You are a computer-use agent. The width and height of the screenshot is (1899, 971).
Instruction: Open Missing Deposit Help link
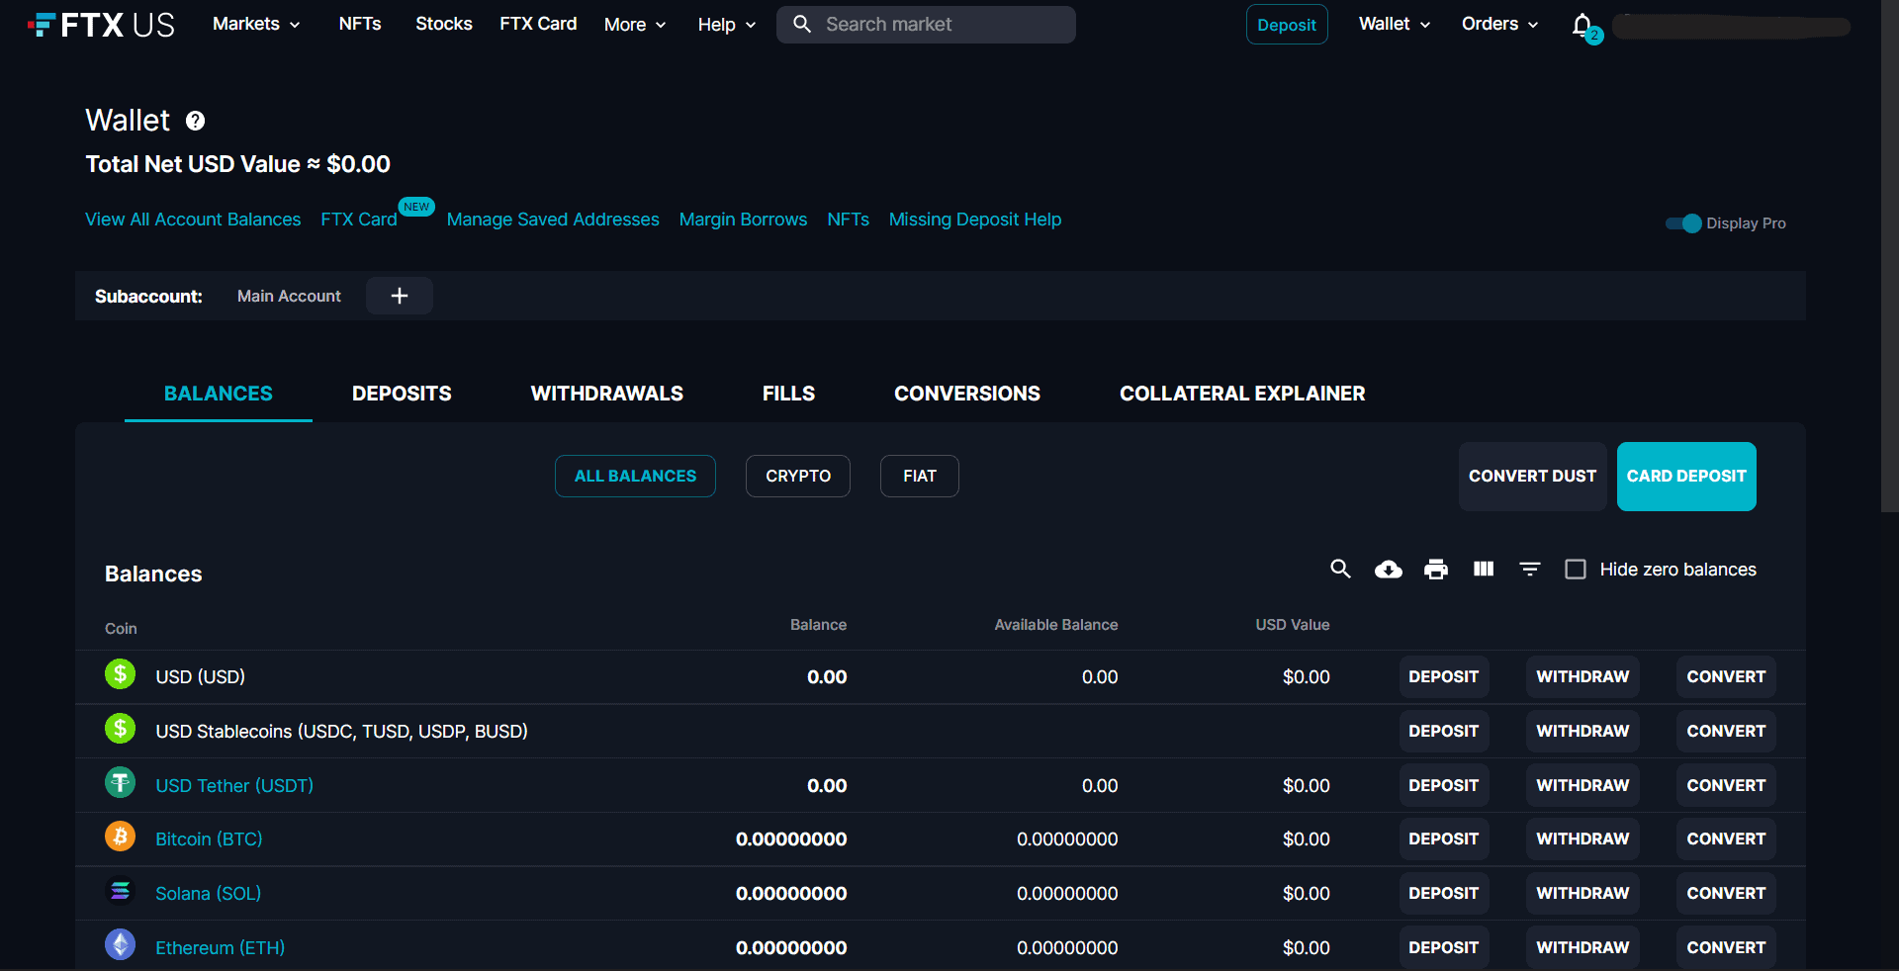point(975,220)
